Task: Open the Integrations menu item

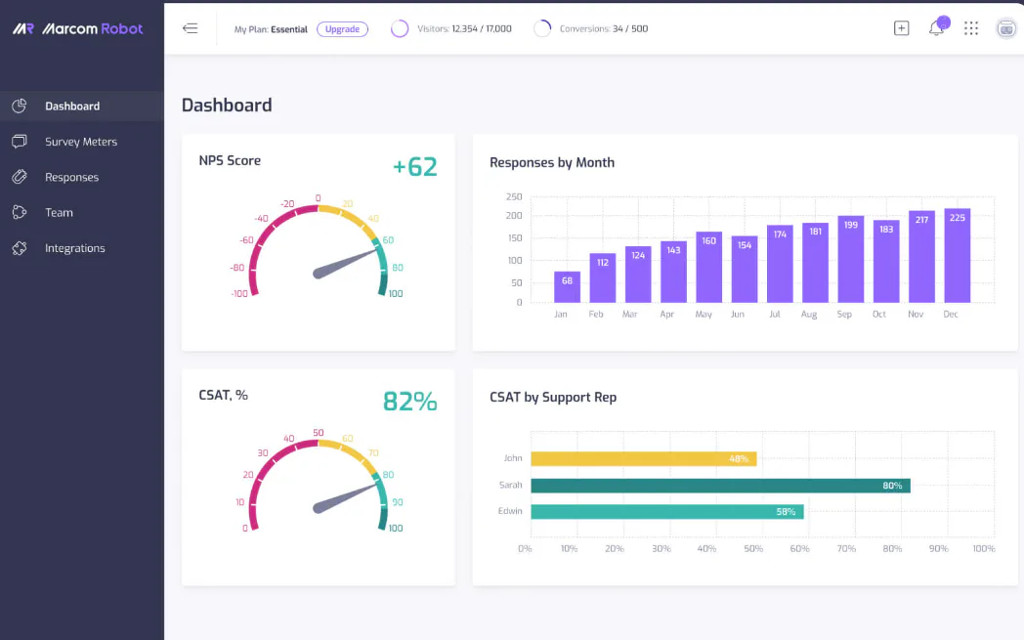Action: pos(82,248)
